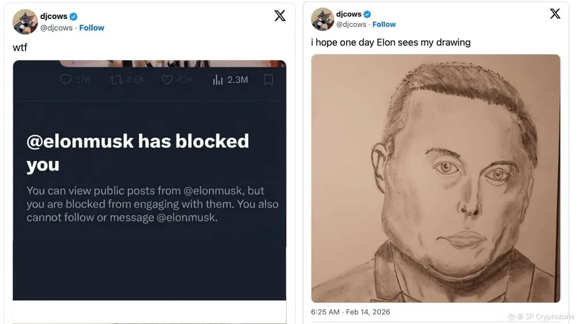577x324 pixels.
Task: Open the 6:25 AM Feb 14, 2026 timestamp
Action: coord(350,312)
